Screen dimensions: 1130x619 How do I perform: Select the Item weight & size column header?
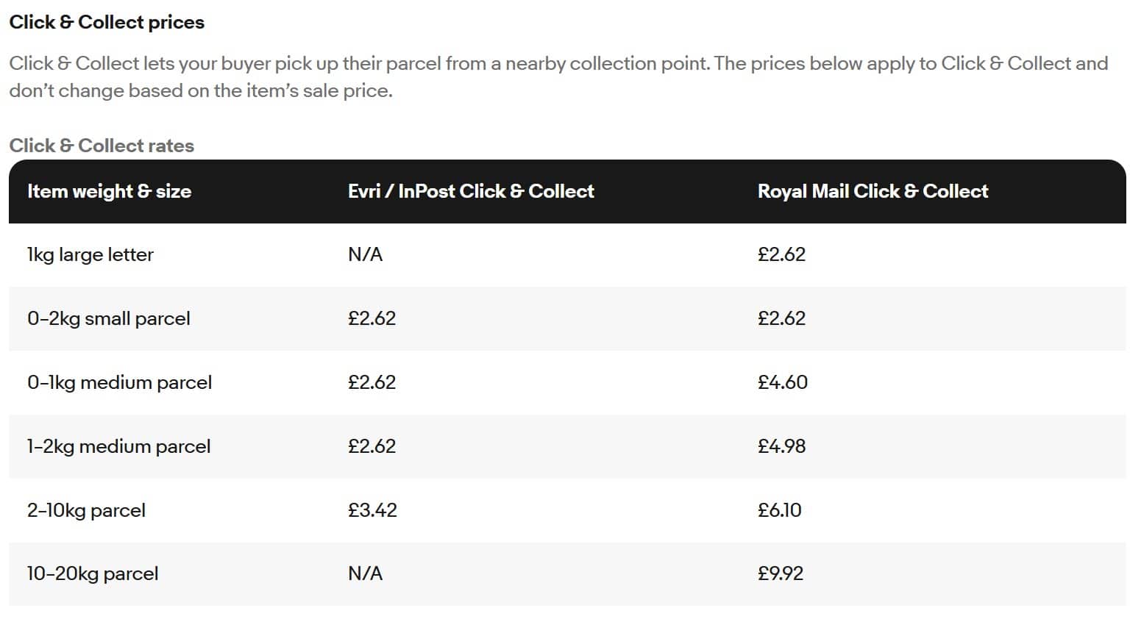coord(109,191)
